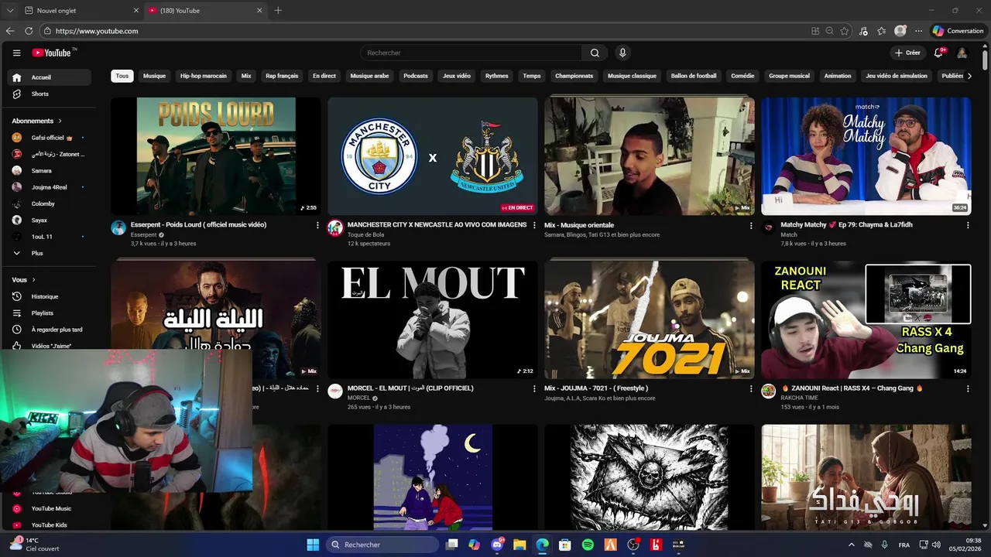Reload the page
The width and height of the screenshot is (991, 557).
click(x=29, y=31)
